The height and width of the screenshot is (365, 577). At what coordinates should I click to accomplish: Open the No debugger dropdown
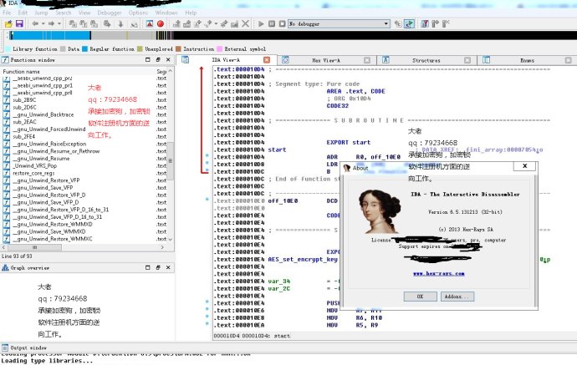(386, 24)
